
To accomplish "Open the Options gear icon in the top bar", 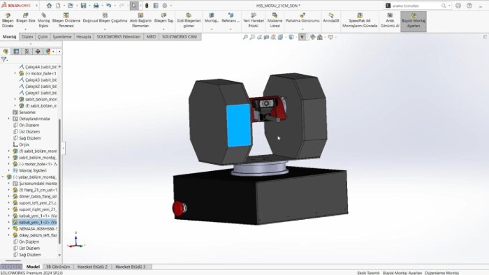I will (165, 6).
